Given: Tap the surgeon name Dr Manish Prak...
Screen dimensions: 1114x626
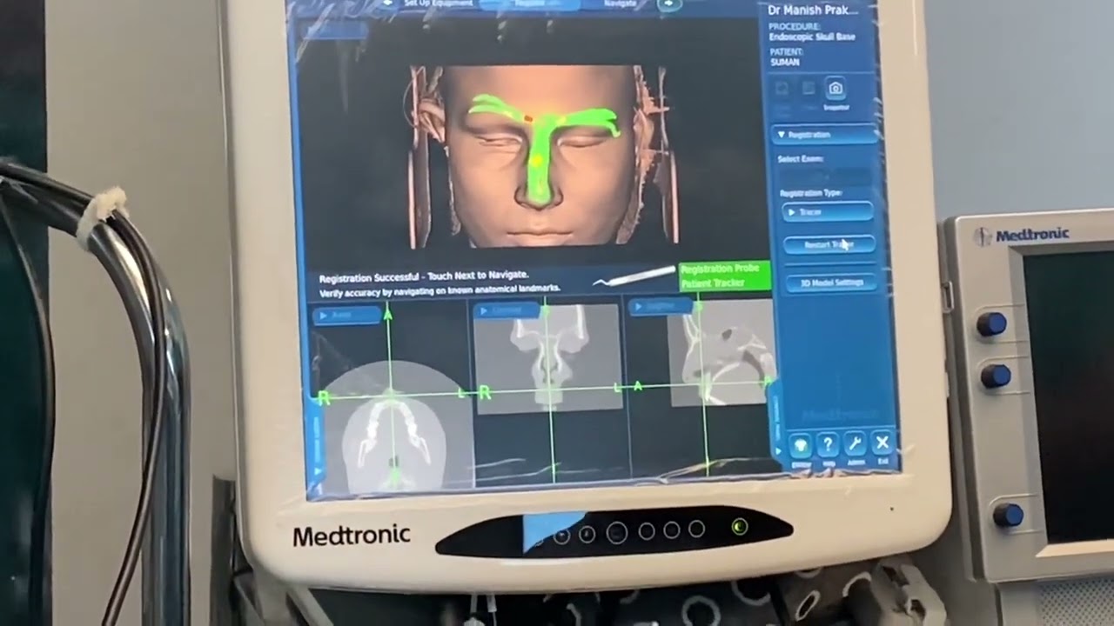Looking at the screenshot, I should [813, 10].
